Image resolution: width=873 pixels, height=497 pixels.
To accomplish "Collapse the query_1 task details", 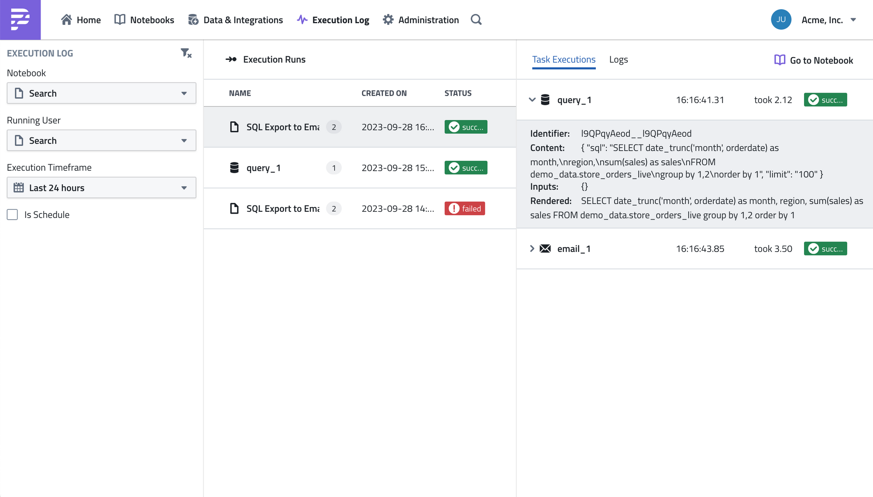I will tap(532, 100).
